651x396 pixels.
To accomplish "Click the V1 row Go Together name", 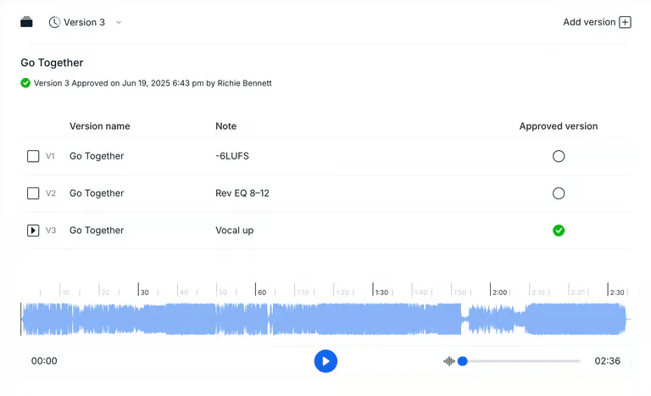I will (97, 156).
